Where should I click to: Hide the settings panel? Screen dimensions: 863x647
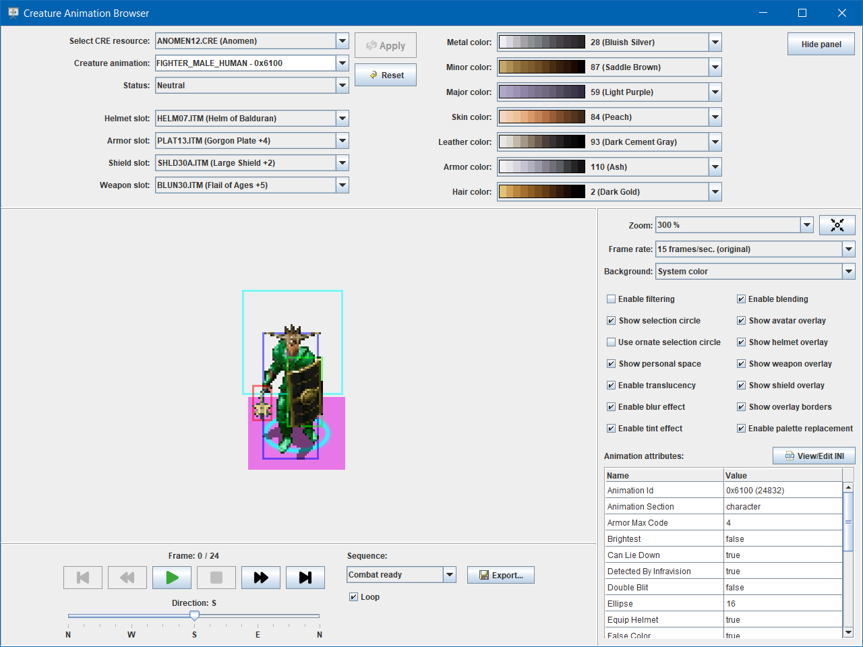pyautogui.click(x=821, y=44)
